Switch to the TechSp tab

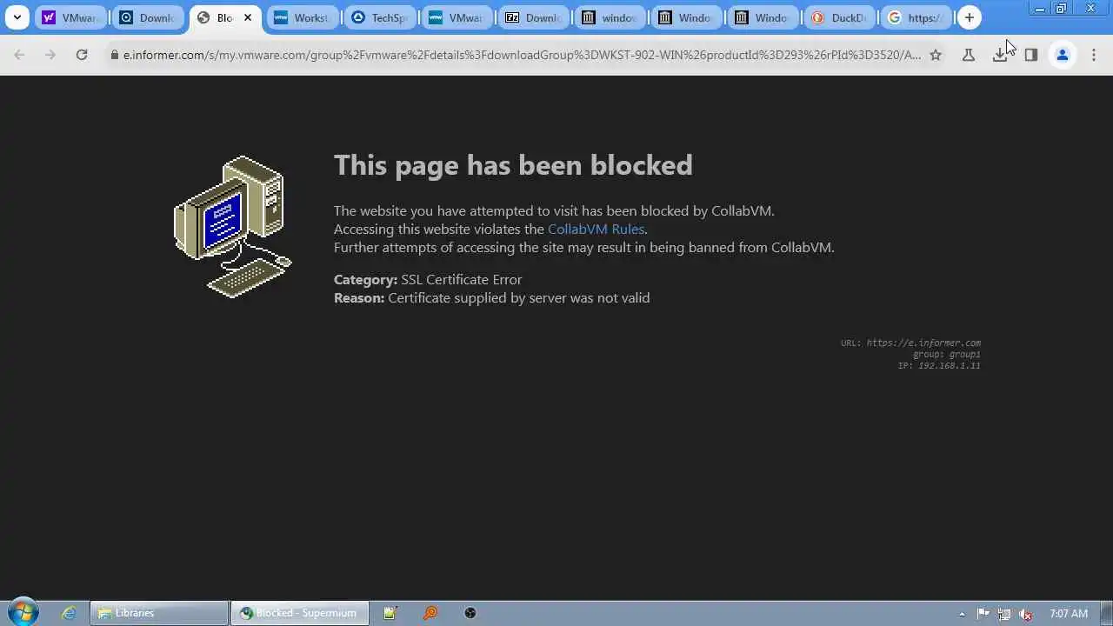378,17
